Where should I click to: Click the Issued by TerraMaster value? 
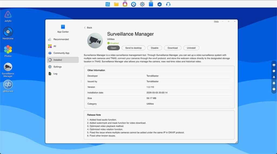point(153,81)
